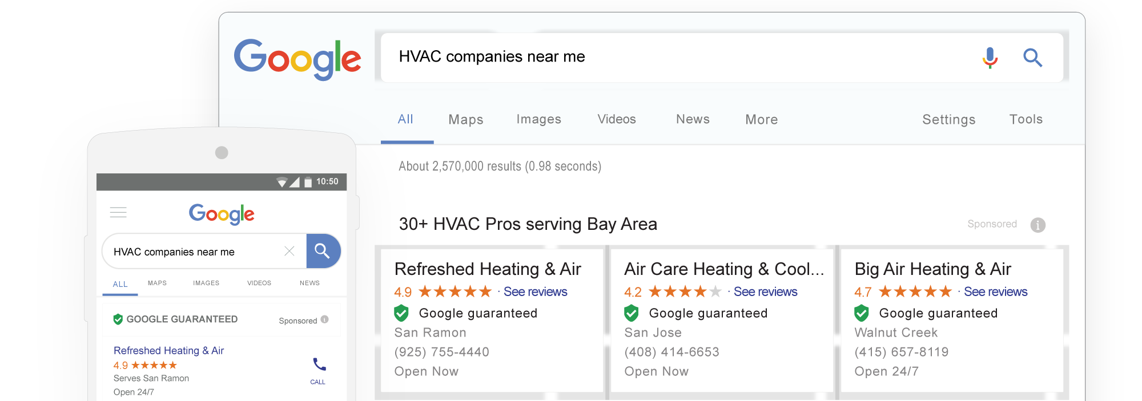Click the star rating of Big Air Heating

[915, 292]
